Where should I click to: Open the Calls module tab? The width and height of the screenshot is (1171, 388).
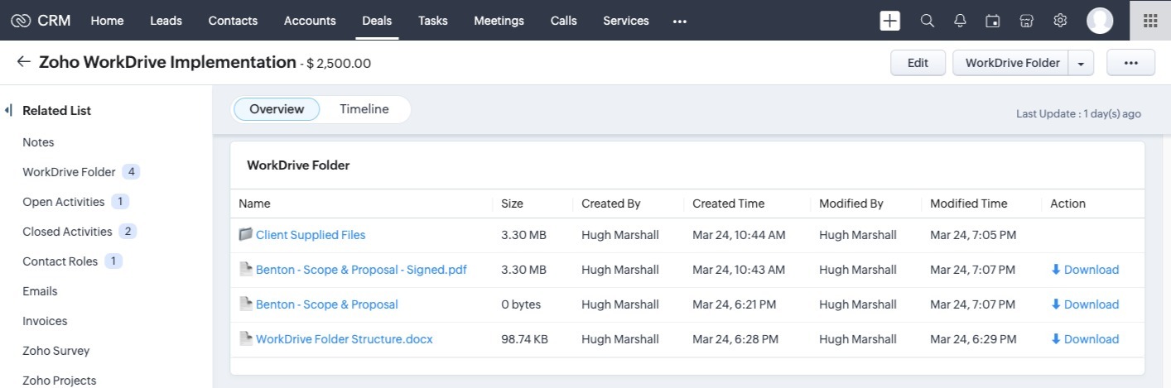pos(563,21)
